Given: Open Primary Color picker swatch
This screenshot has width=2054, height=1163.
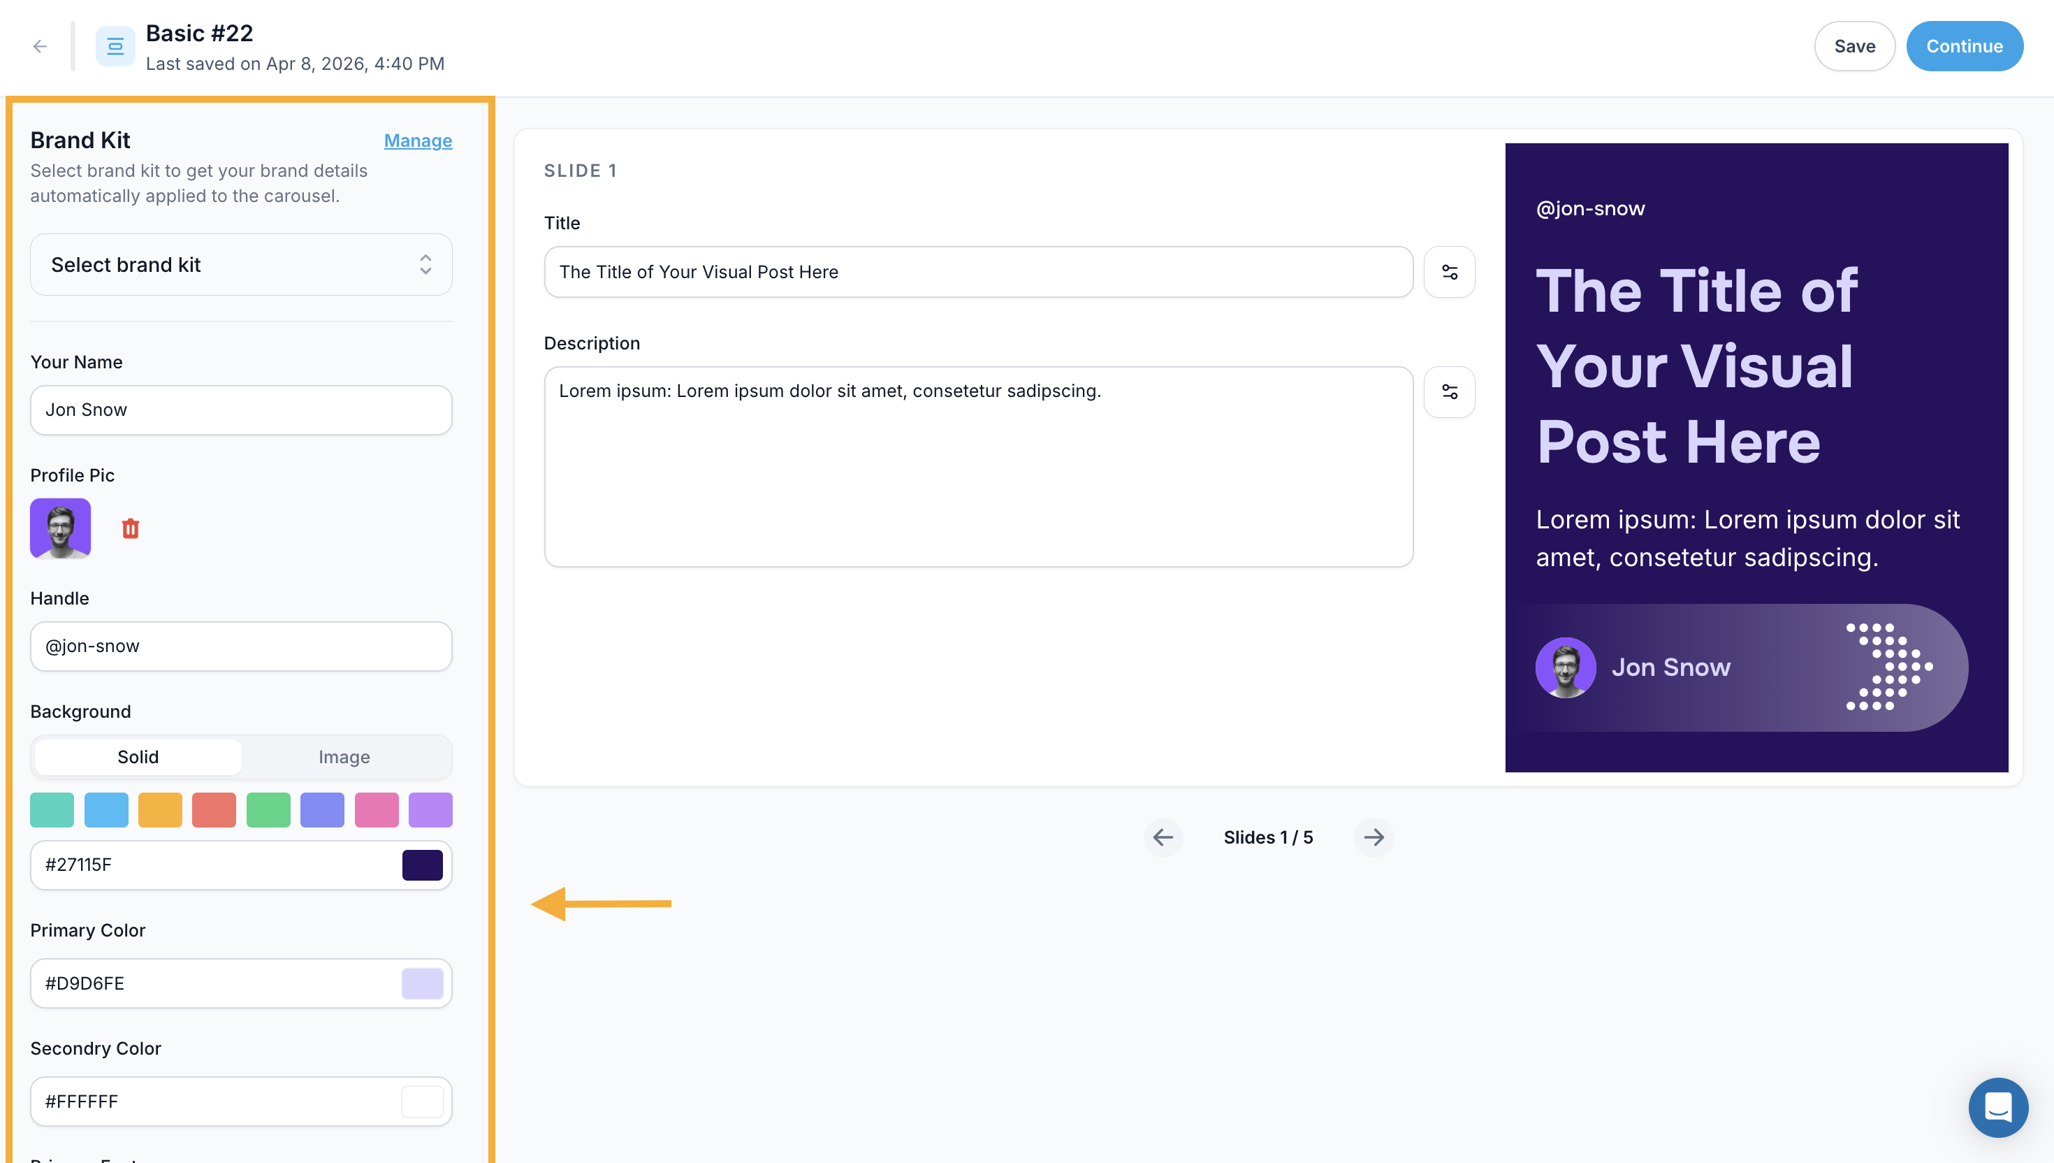Looking at the screenshot, I should tap(422, 983).
